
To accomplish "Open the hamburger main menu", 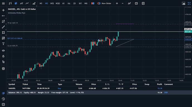I will (x=3, y=3).
